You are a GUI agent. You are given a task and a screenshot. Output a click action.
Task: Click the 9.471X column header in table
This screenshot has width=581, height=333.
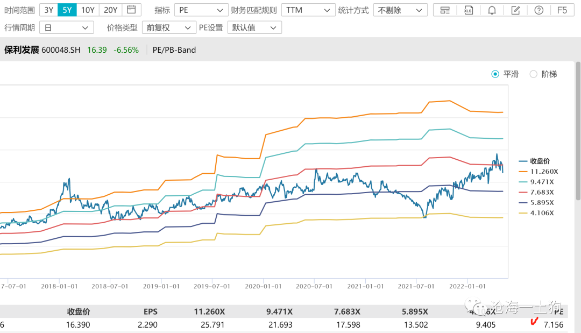click(279, 311)
